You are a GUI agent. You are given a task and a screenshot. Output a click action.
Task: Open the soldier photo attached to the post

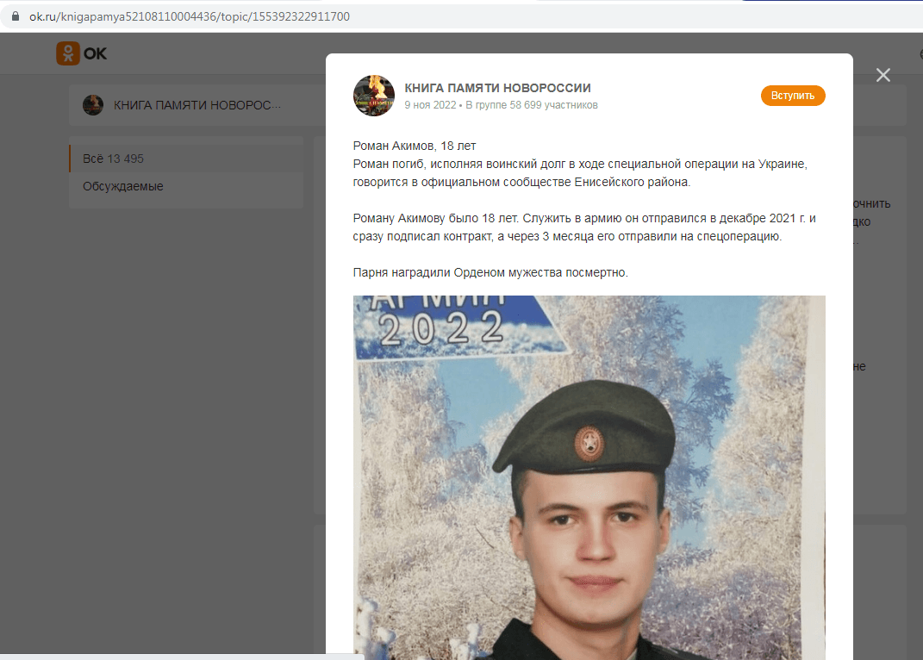point(589,477)
